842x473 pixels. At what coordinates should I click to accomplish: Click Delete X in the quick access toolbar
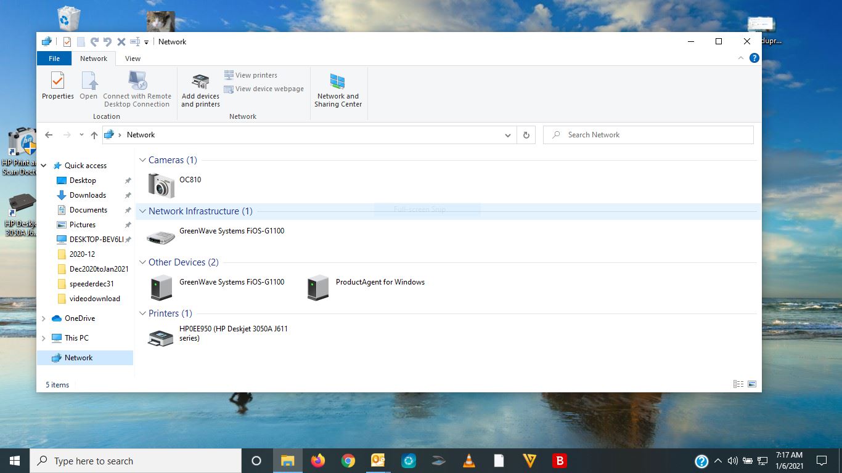click(x=121, y=42)
